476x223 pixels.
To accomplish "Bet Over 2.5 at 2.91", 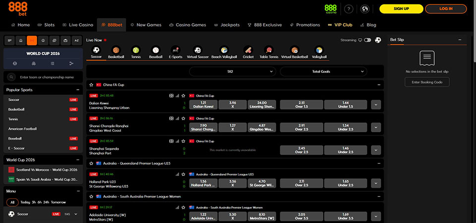I will (x=301, y=127).
